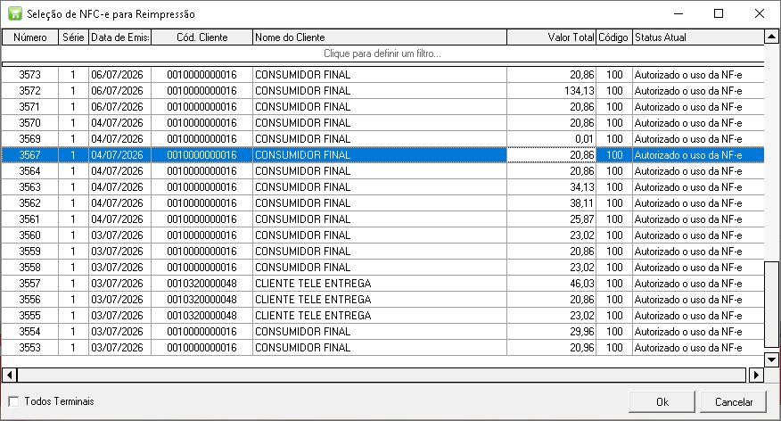Click the Nome do Cliente column header
781x421 pixels.
tap(380, 37)
